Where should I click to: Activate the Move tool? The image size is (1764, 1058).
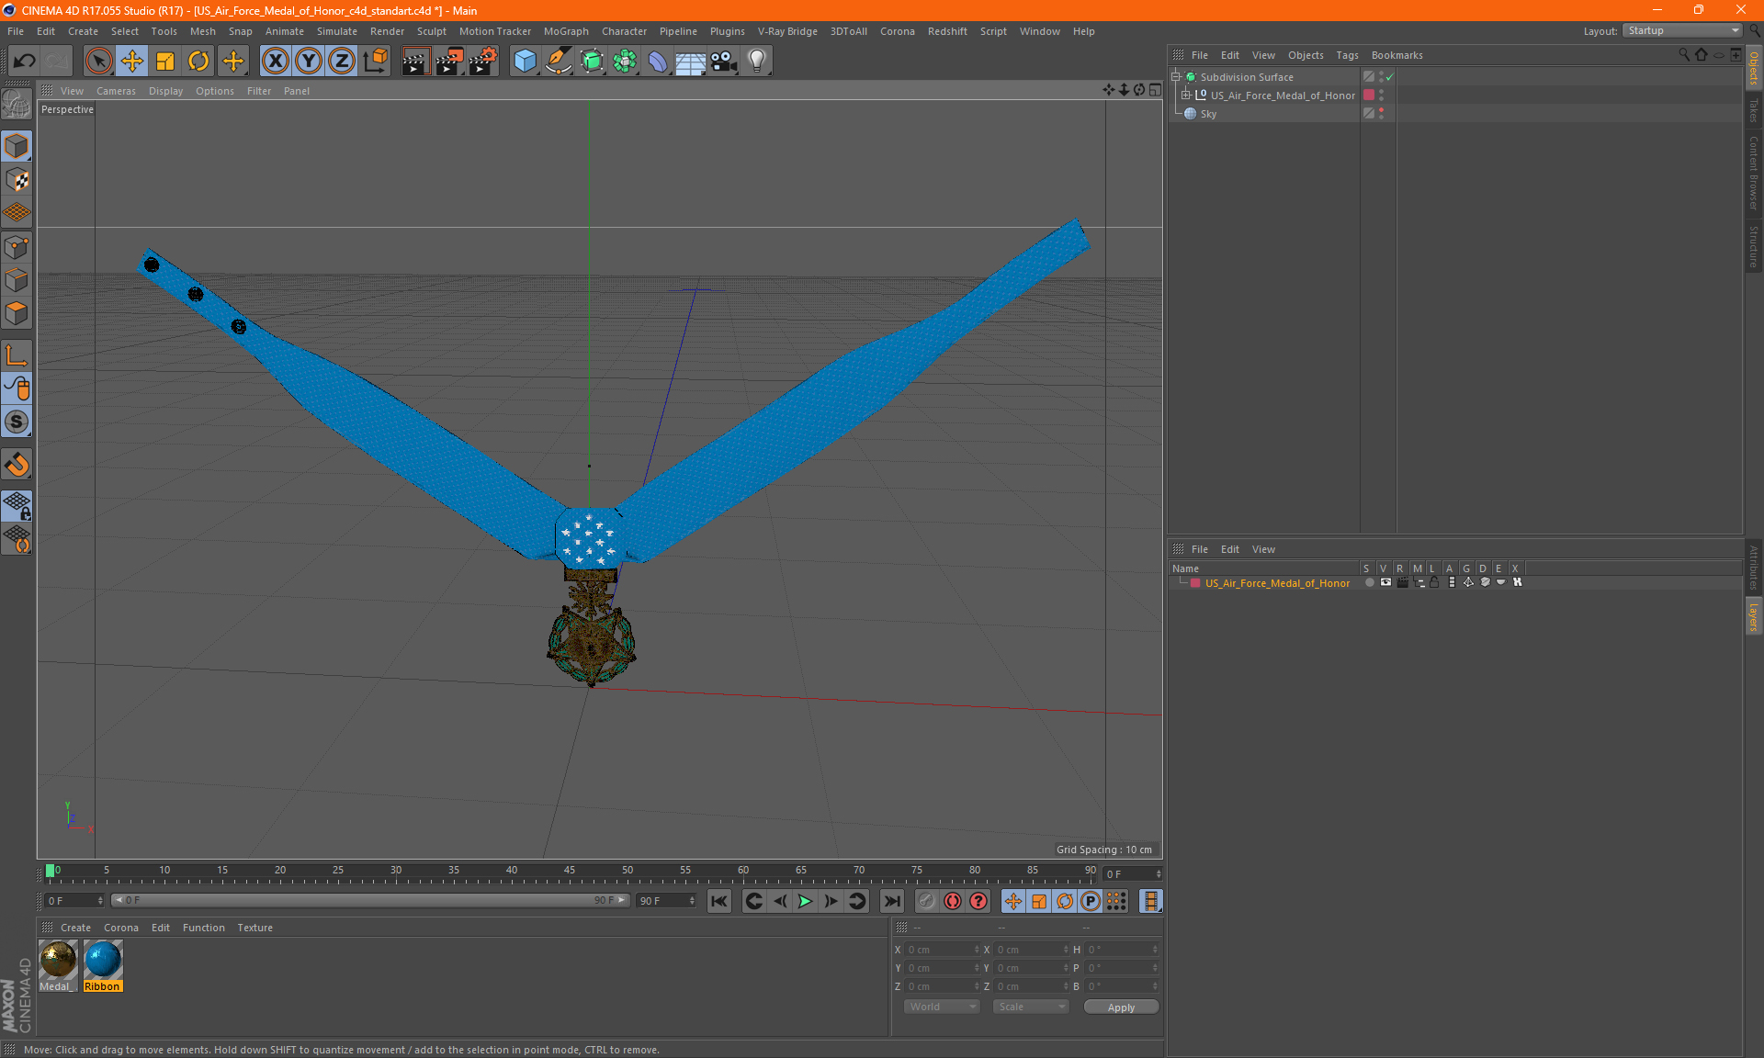point(131,62)
